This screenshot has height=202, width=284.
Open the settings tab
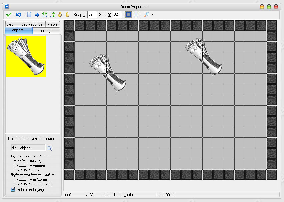tap(46, 31)
